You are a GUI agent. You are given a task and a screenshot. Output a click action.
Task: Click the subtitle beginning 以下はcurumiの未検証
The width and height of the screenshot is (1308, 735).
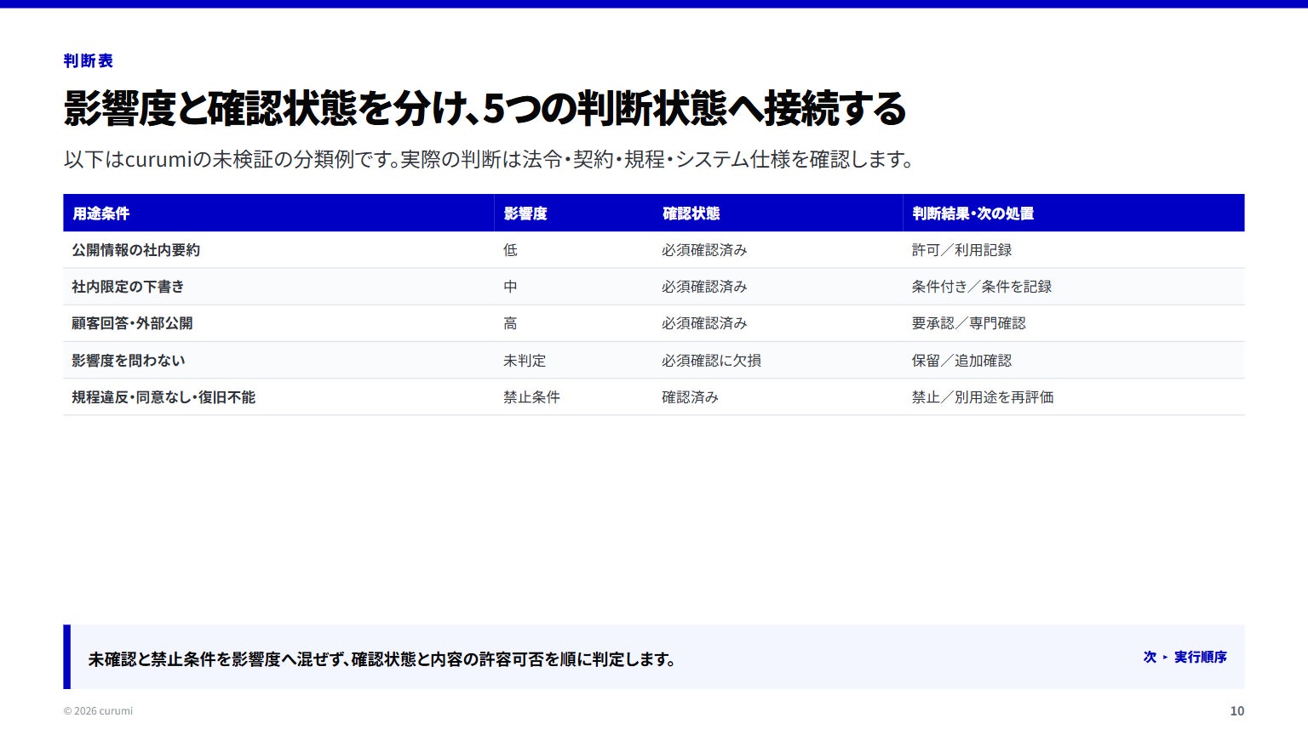coord(489,159)
